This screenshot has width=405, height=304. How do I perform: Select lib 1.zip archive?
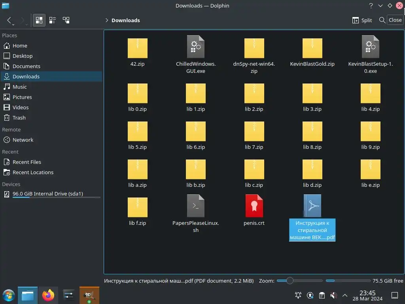tap(196, 93)
